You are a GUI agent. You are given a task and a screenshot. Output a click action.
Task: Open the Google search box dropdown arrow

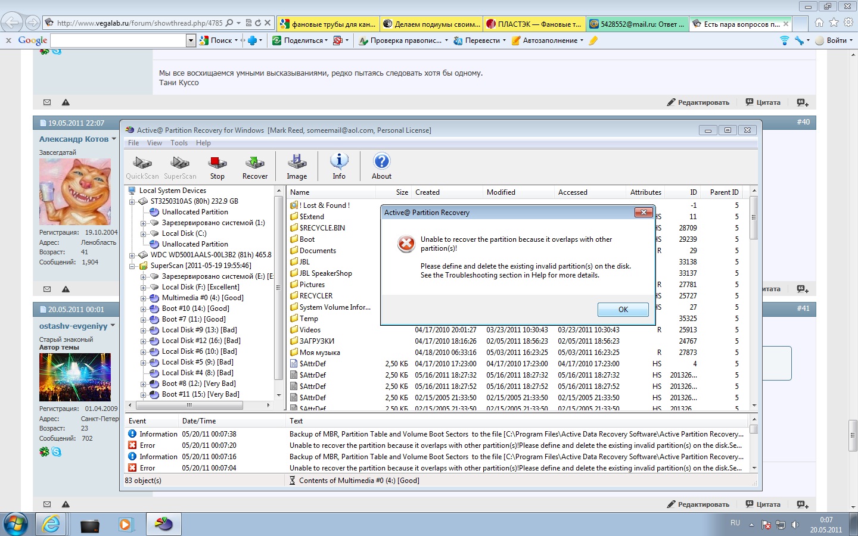pyautogui.click(x=191, y=40)
